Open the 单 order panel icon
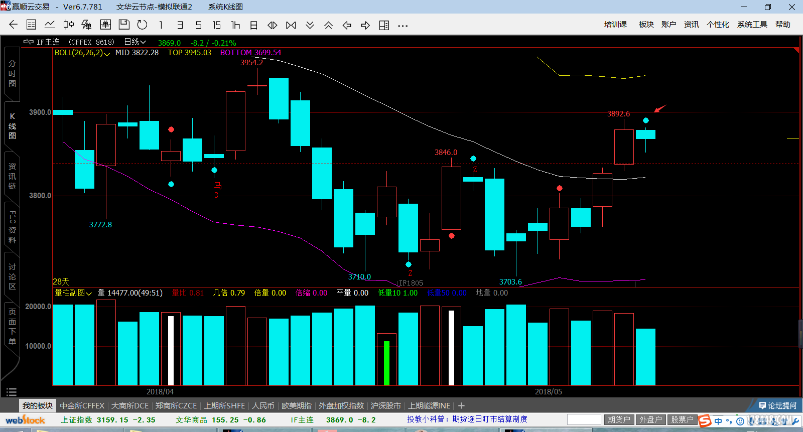This screenshot has height=432, width=803. pos(105,25)
